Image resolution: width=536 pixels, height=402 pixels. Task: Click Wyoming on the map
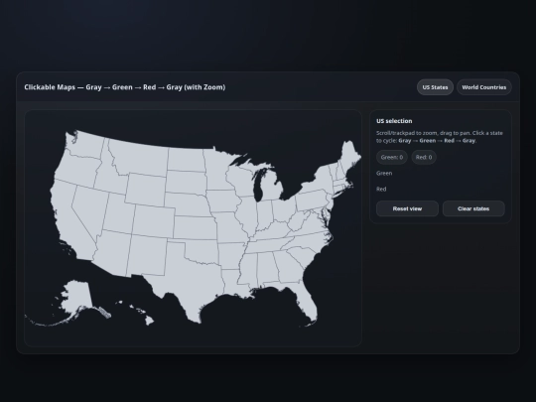point(145,190)
